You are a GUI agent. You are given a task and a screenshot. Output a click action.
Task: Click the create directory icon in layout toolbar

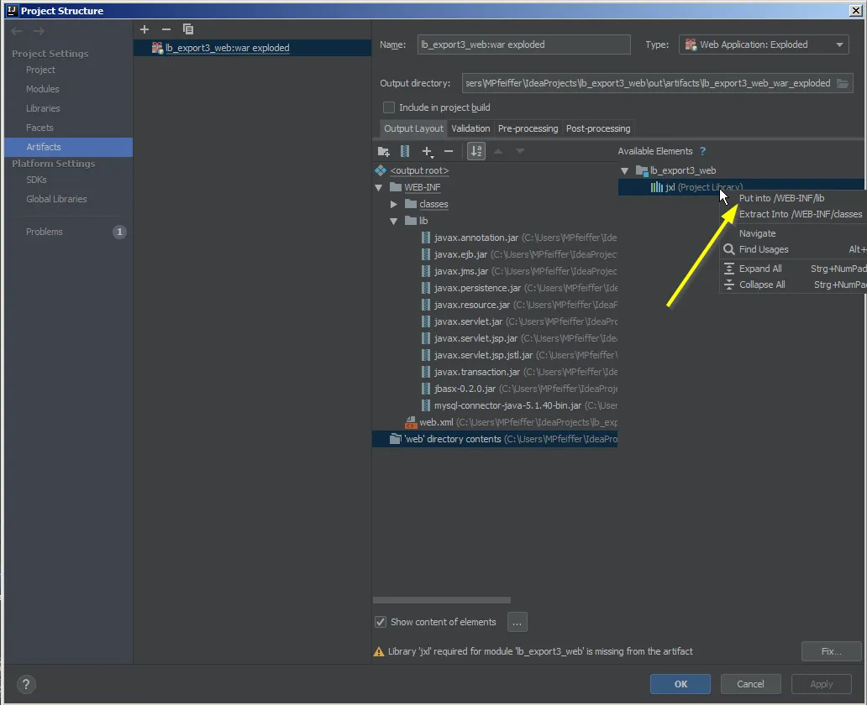pyautogui.click(x=383, y=151)
